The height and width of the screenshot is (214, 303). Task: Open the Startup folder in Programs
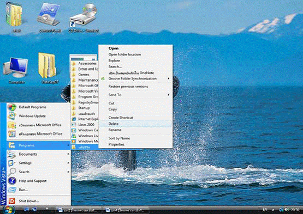[84, 108]
